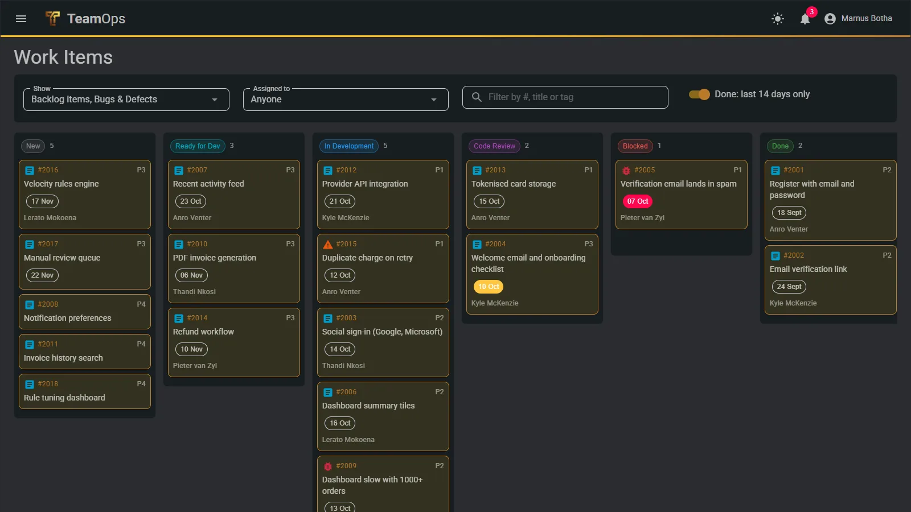This screenshot has height=512, width=911.
Task: Open Verification email lands in spam title
Action: point(678,184)
